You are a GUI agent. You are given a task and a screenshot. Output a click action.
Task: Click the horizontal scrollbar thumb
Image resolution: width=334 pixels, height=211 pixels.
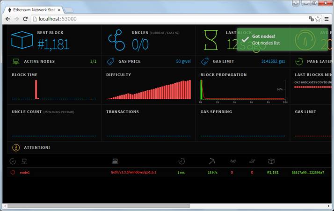tap(98, 205)
